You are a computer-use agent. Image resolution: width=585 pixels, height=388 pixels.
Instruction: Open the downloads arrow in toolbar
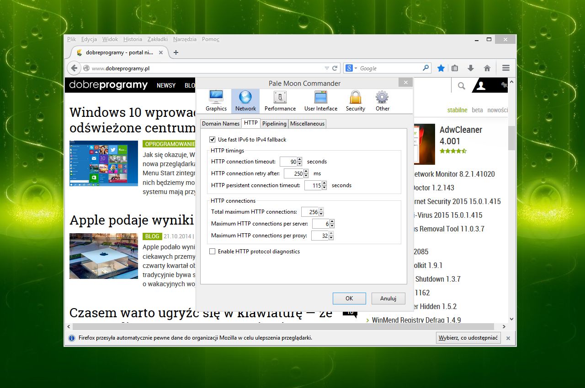click(x=471, y=68)
